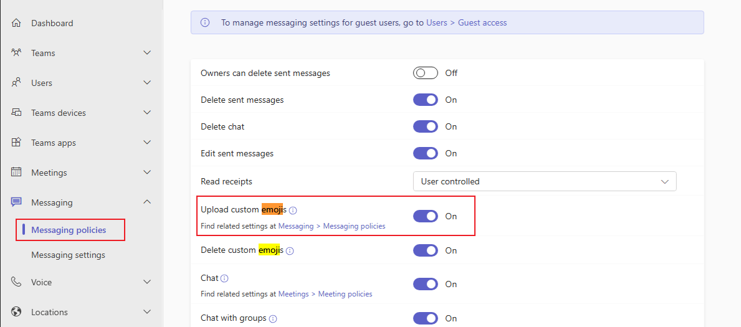Click the Locations label in sidebar

[x=50, y=312]
